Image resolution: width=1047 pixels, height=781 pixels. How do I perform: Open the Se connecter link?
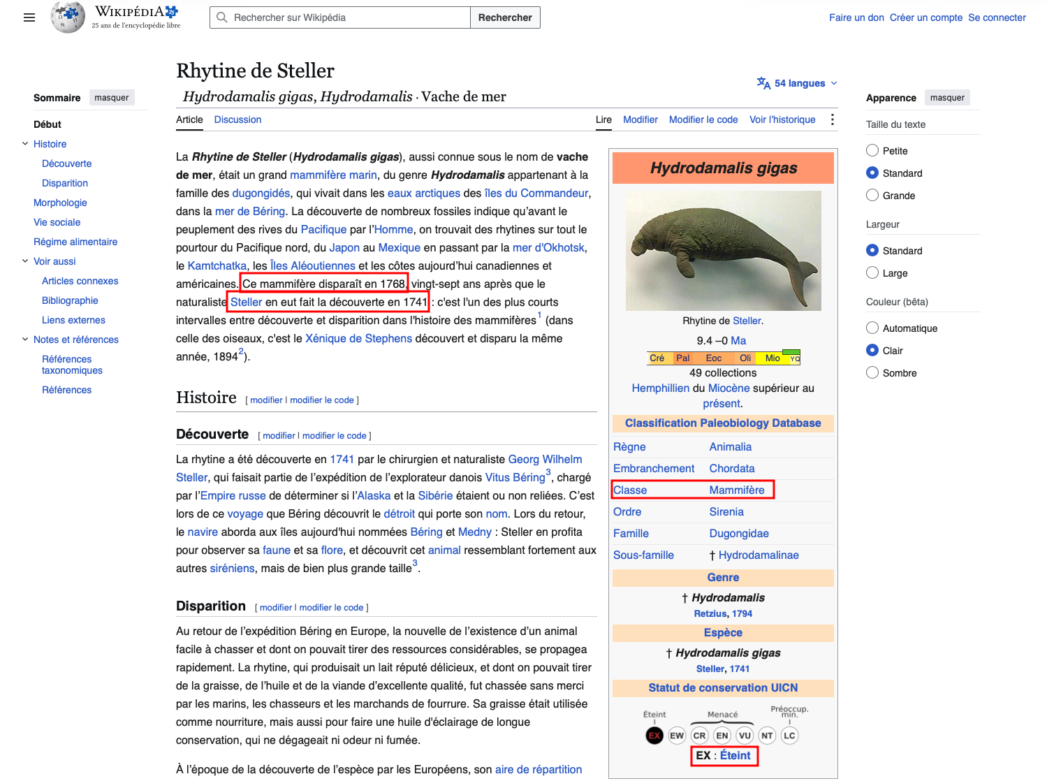997,17
